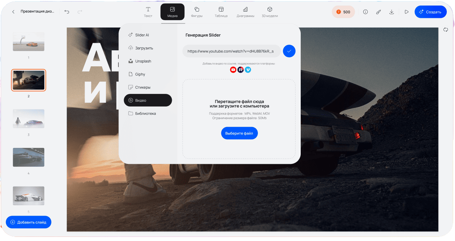Click the undo arrow icon

point(67,12)
